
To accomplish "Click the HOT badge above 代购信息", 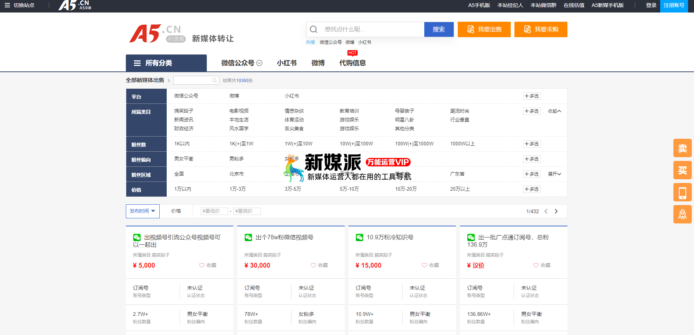I will coord(353,53).
